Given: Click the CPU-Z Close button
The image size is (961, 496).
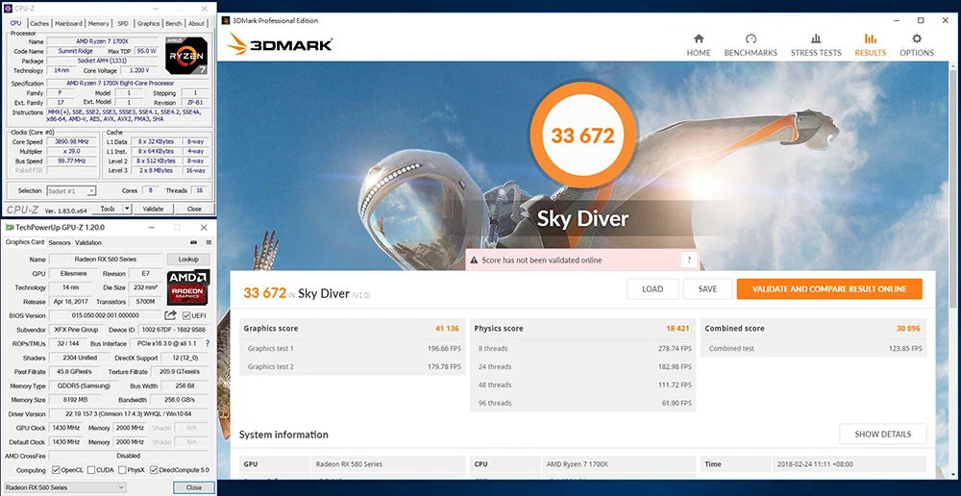Looking at the screenshot, I should tap(194, 209).
